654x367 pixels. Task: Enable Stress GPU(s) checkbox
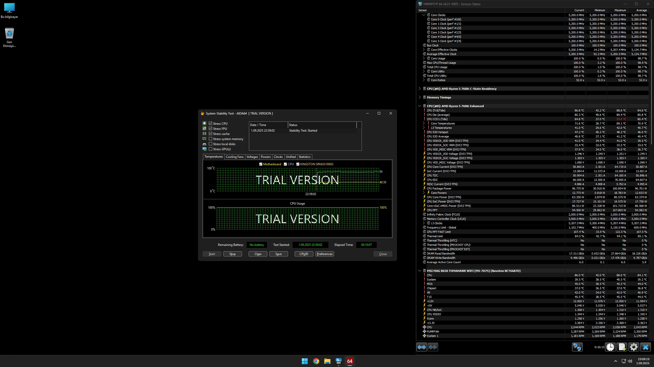click(211, 149)
